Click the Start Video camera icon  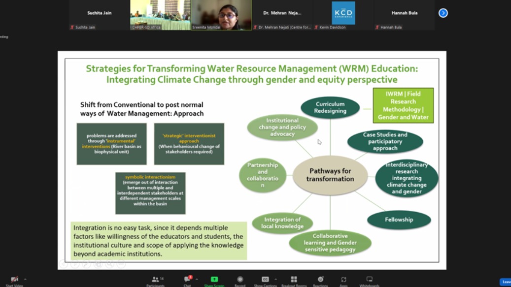pyautogui.click(x=14, y=280)
